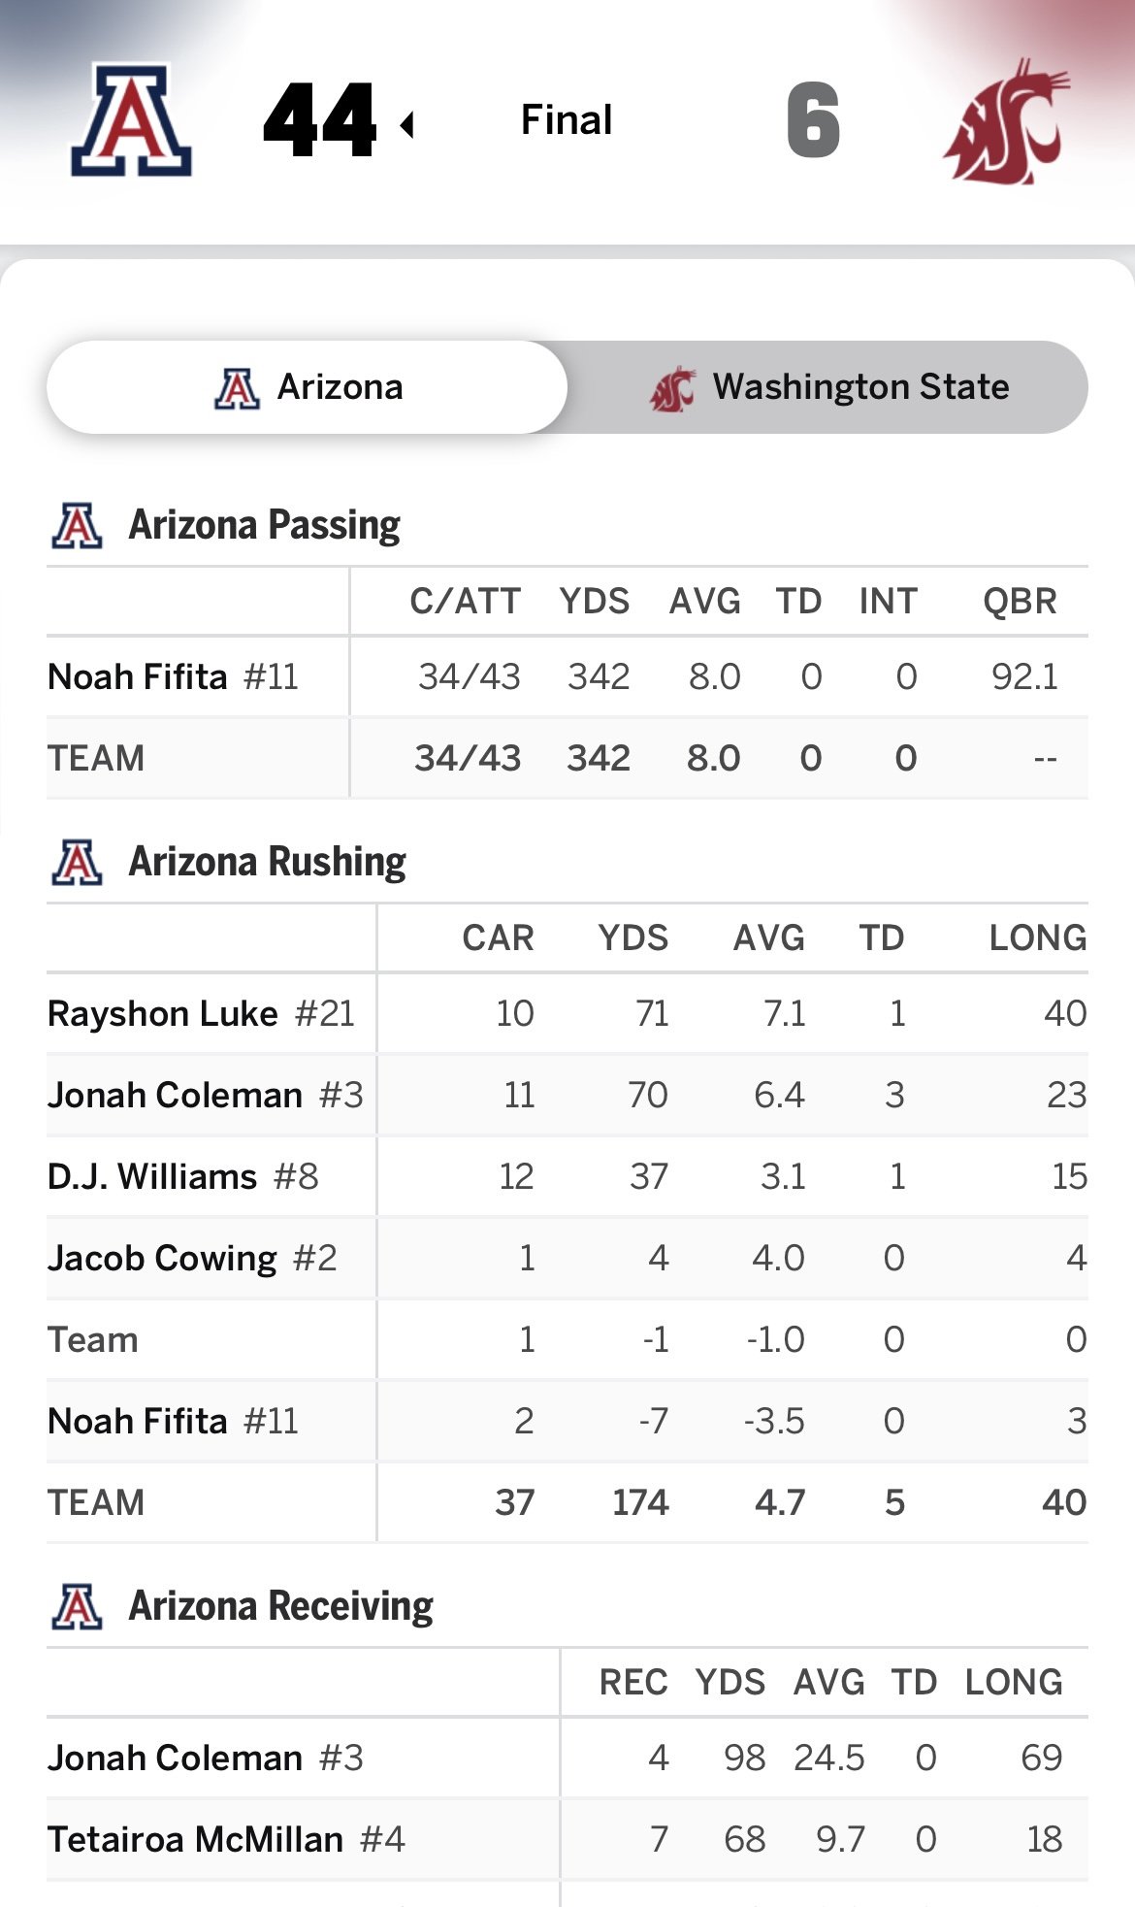1135x1907 pixels.
Task: Click the Arizona logo beside Arizona Passing
Action: coord(78,525)
